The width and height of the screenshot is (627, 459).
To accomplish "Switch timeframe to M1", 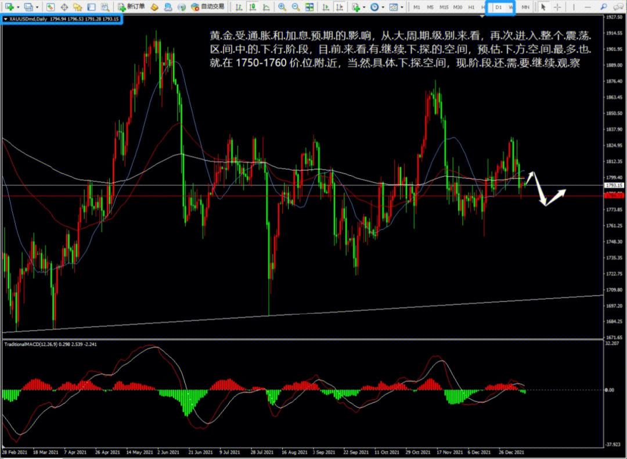I will point(417,7).
